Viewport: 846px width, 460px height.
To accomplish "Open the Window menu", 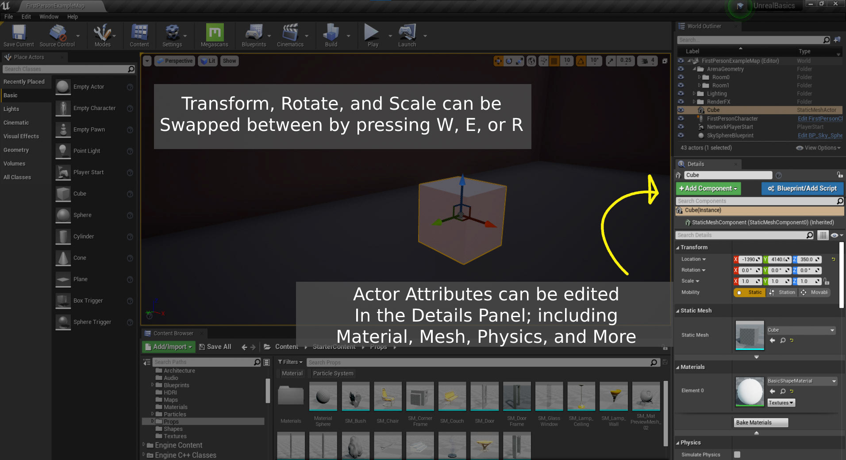I will (x=49, y=17).
